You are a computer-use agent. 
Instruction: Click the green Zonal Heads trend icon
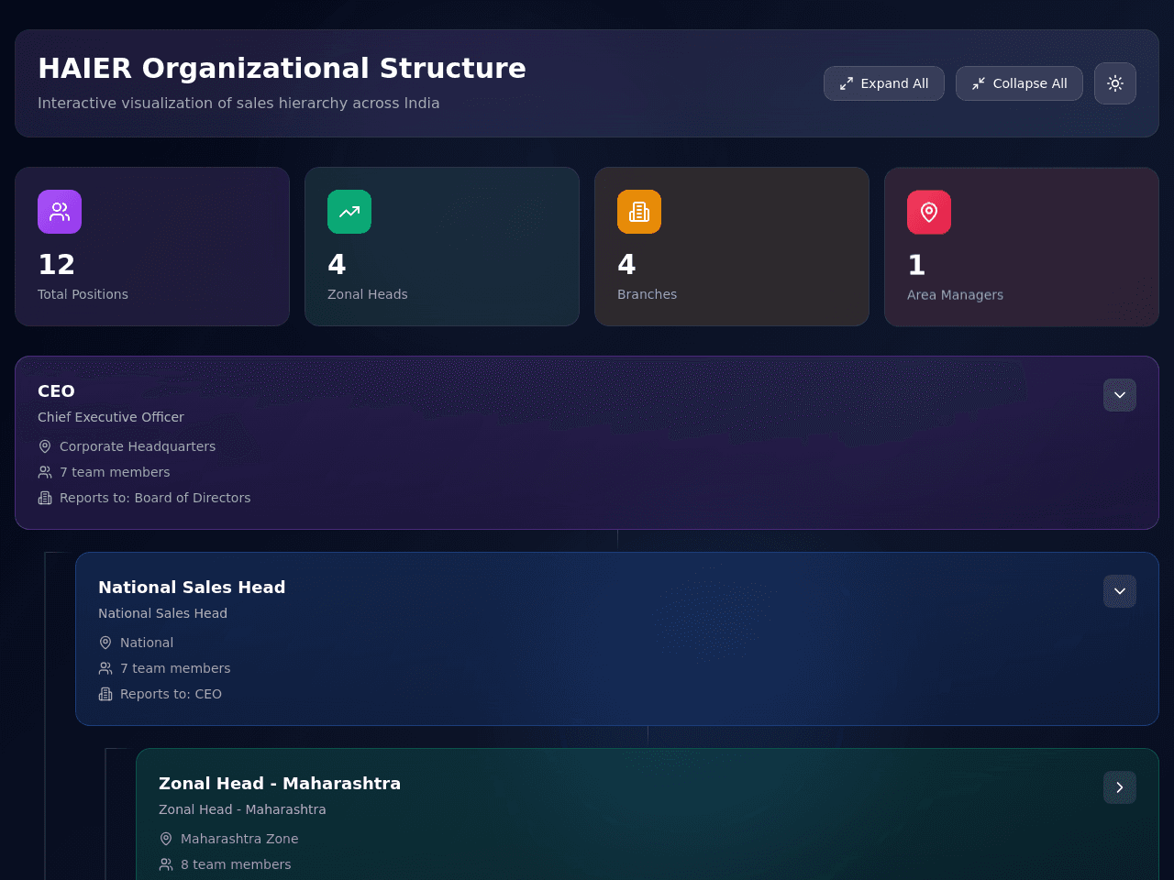click(349, 212)
